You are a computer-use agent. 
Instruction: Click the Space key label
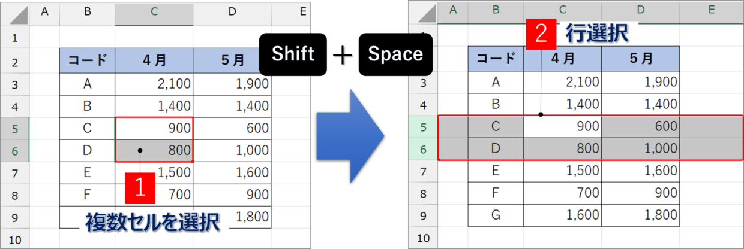coord(395,54)
